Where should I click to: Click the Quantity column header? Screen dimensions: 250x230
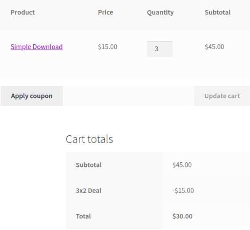click(160, 12)
